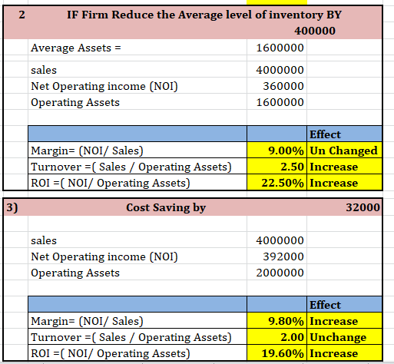
Task: Select the Increase cell beside 19.60%
Action: coord(344,353)
